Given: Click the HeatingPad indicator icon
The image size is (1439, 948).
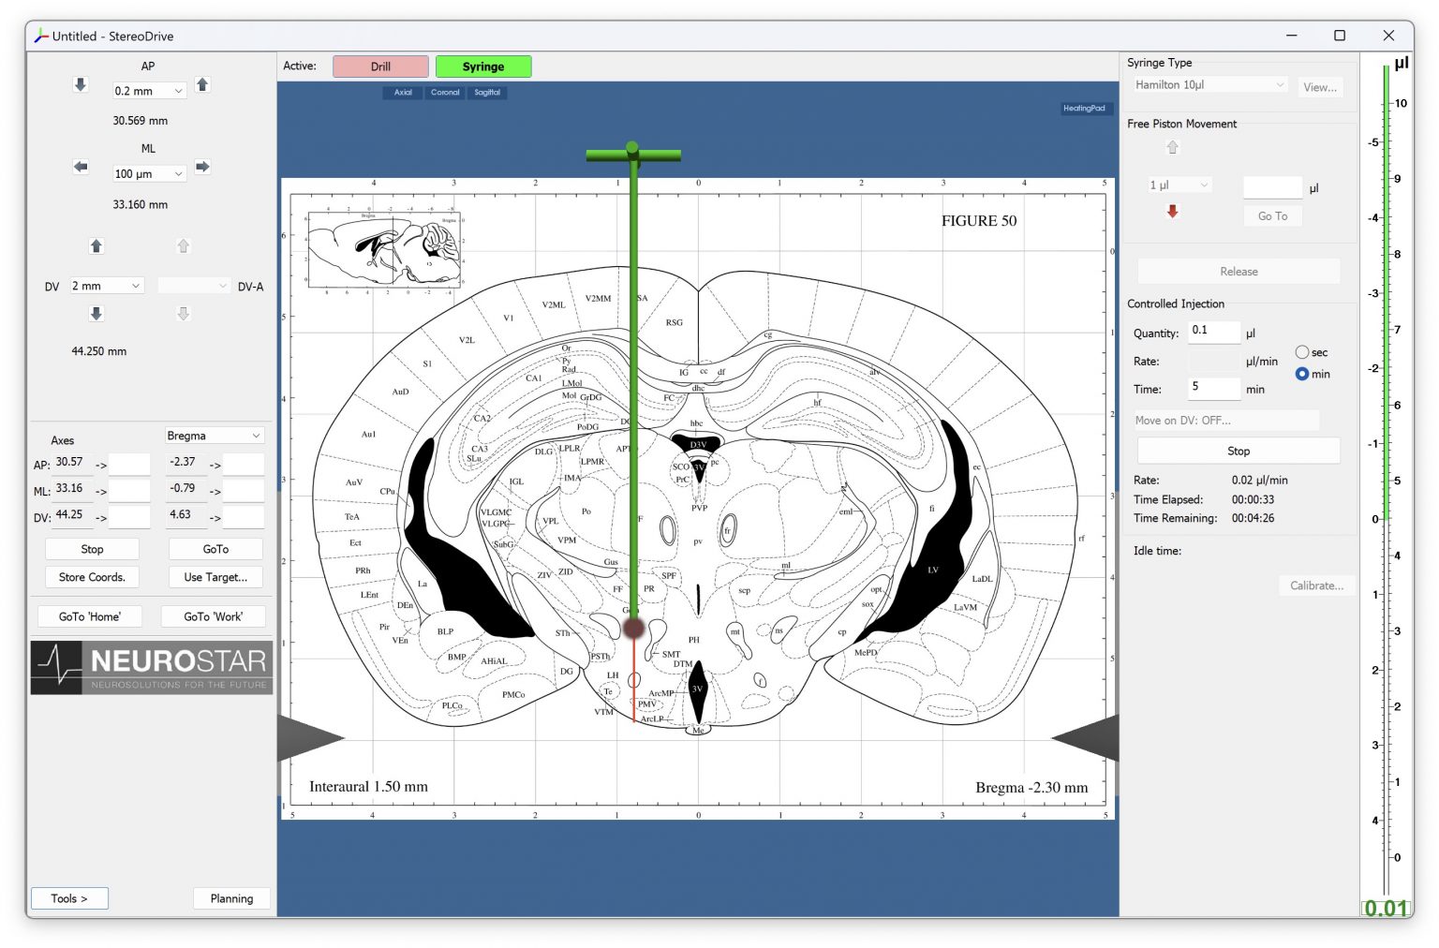Looking at the screenshot, I should click(x=1086, y=109).
